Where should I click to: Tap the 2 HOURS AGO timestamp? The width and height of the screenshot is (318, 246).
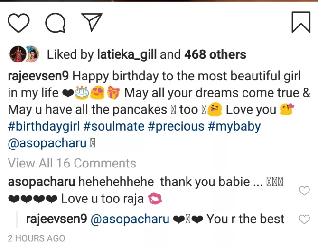point(37,238)
